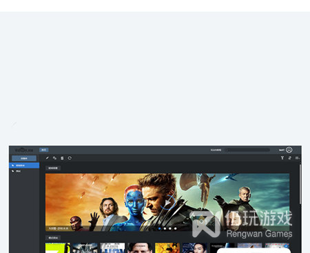Click the blue tab beside the app logo
The height and width of the screenshot is (253, 310).
(x=43, y=150)
